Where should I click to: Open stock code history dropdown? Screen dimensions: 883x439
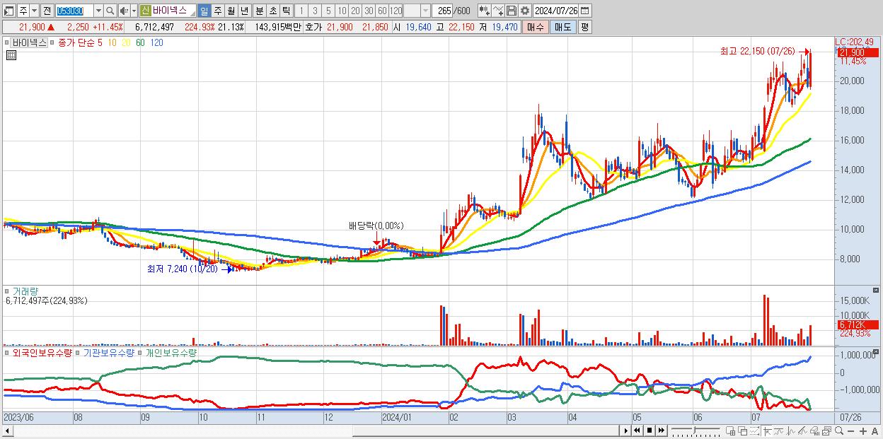click(x=98, y=11)
